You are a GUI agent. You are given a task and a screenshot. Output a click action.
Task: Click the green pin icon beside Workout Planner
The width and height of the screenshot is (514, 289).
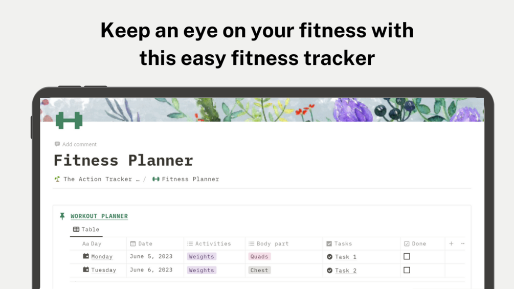coord(62,216)
